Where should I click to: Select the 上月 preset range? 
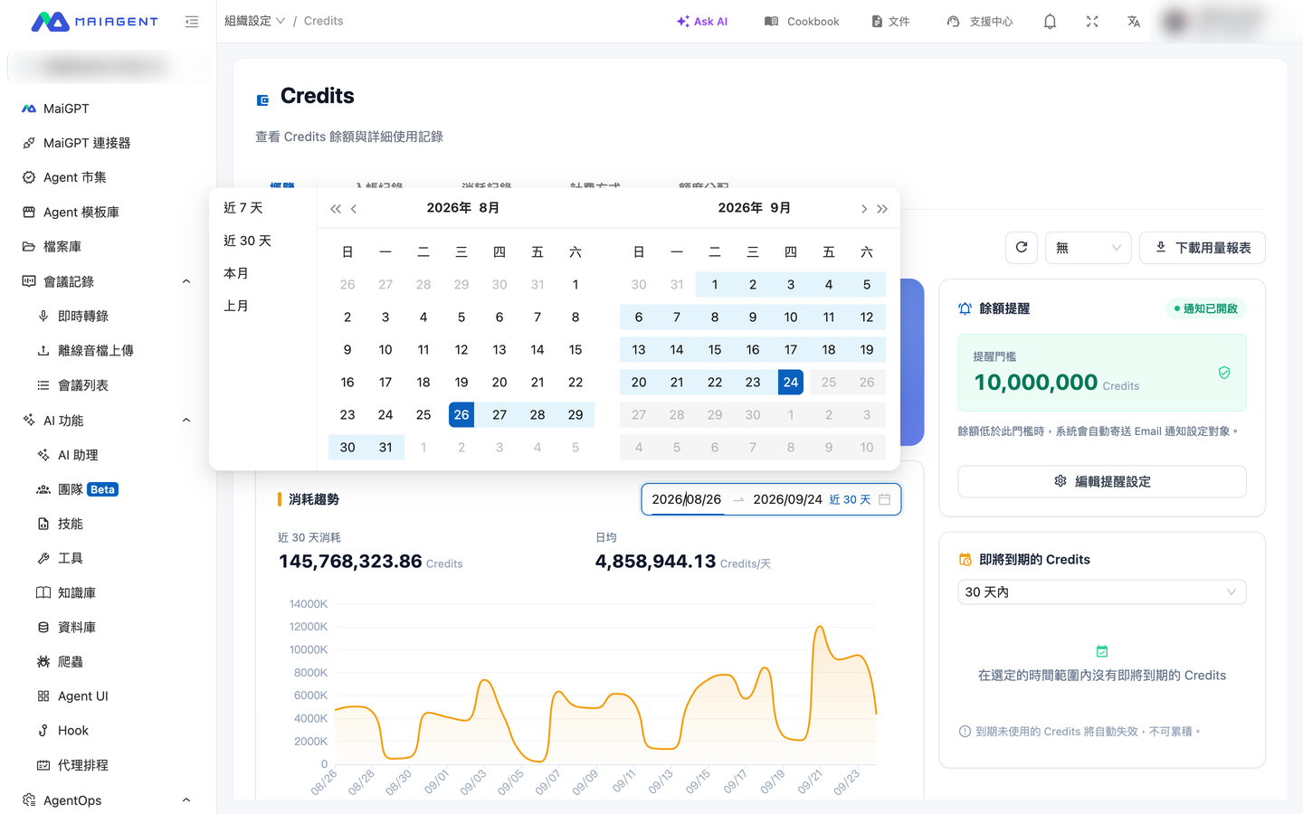[236, 306]
